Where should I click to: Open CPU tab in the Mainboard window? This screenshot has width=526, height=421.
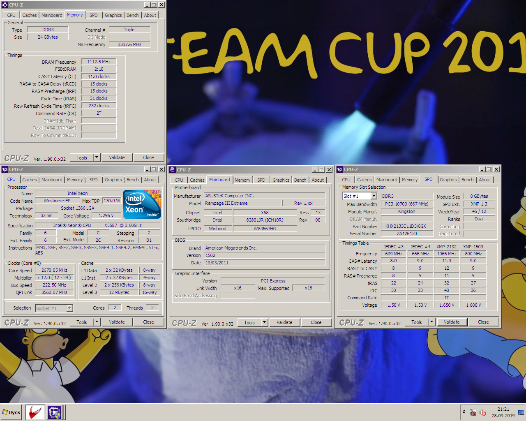coord(179,180)
